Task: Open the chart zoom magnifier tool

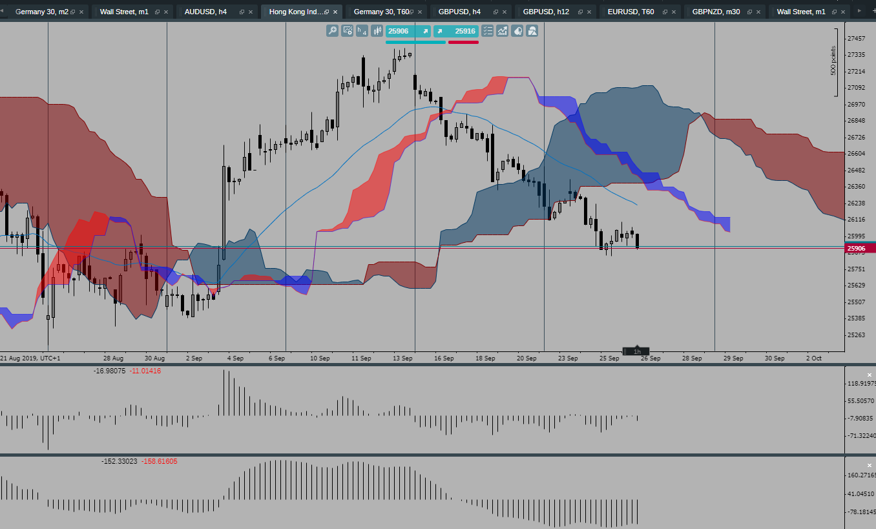Action: click(x=333, y=31)
